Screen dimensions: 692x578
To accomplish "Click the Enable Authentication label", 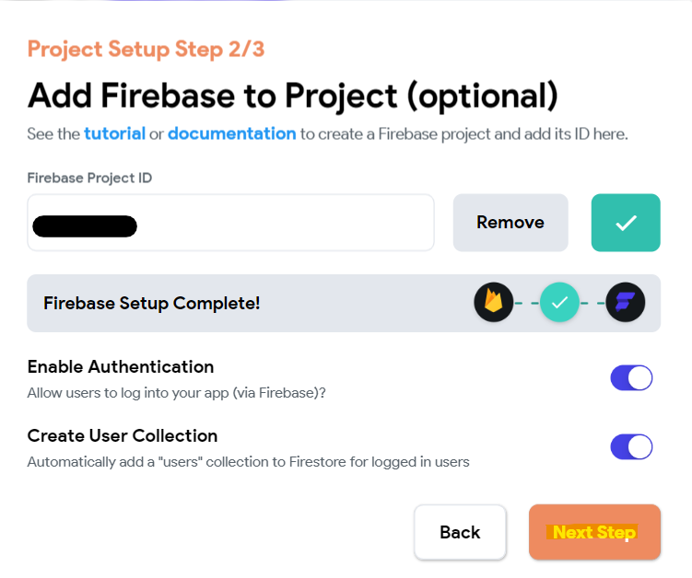I will (x=121, y=366).
